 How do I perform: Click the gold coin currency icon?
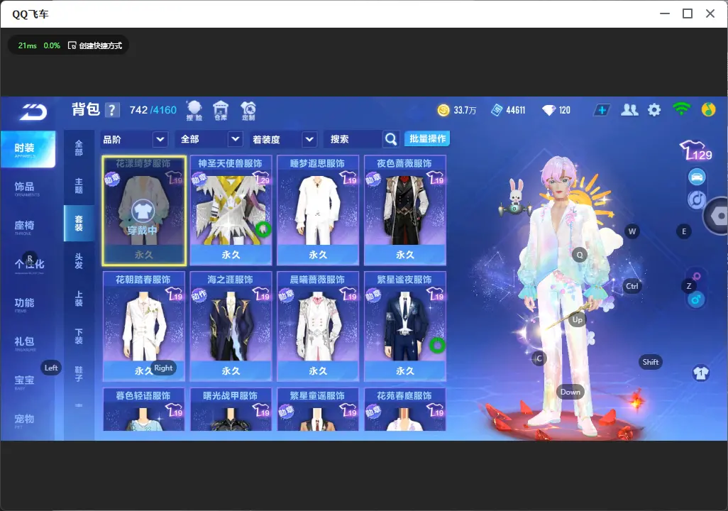point(443,110)
